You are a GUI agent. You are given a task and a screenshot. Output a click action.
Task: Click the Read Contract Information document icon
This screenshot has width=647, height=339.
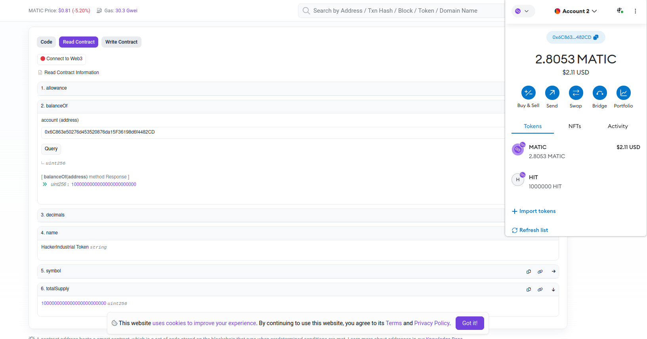[40, 73]
